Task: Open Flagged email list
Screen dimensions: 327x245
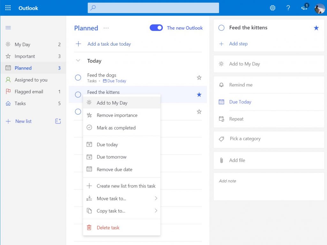Action: 33,92
